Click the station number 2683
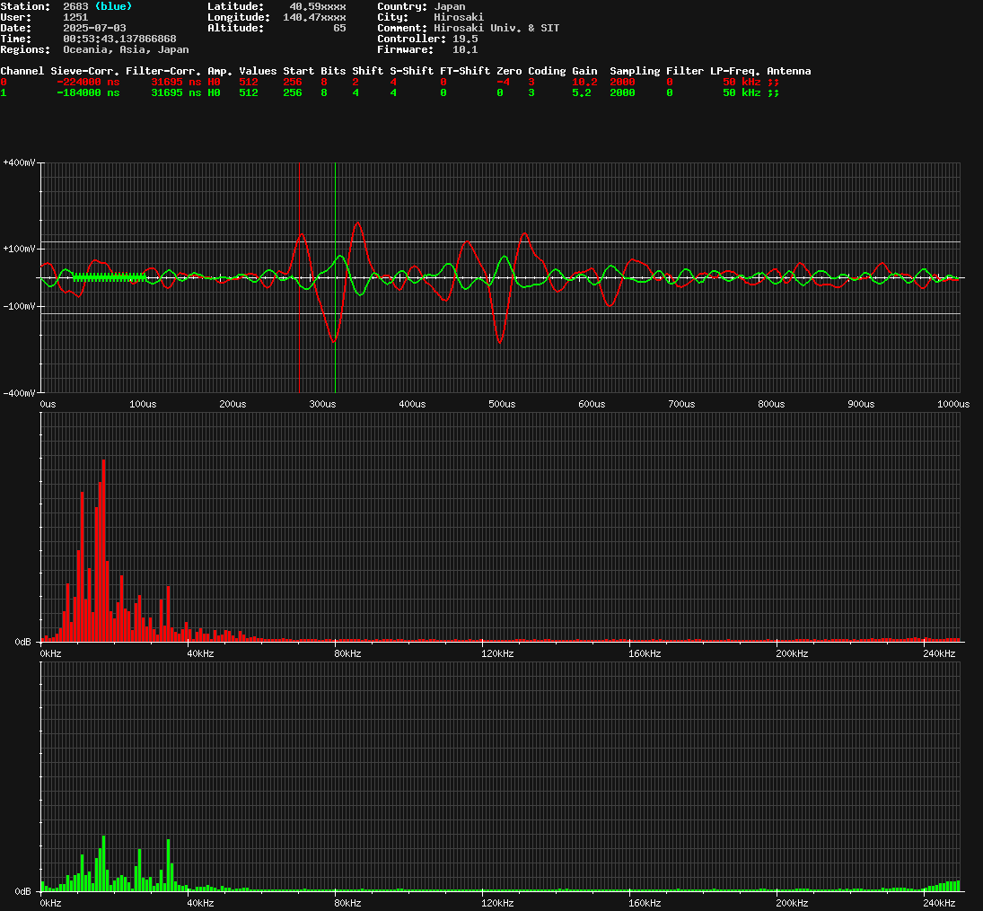983x911 pixels. coord(75,6)
